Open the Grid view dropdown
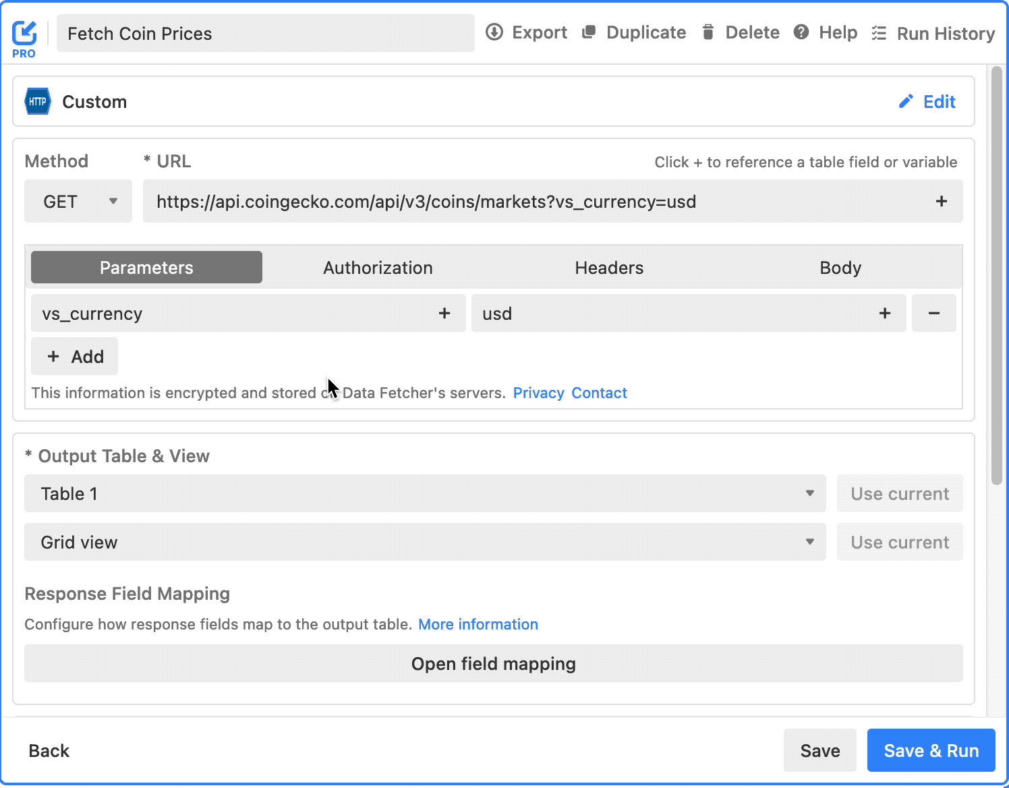This screenshot has height=788, width=1009. (x=425, y=542)
